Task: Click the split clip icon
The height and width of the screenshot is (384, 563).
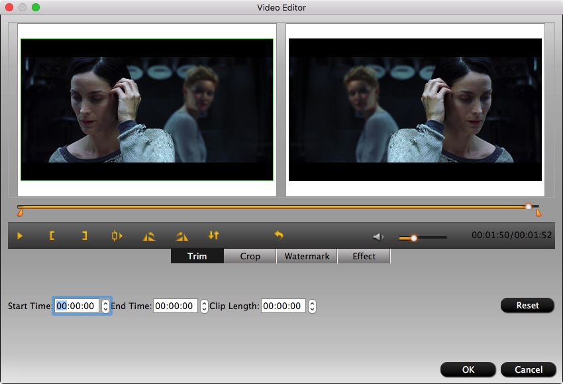Action: tap(117, 235)
